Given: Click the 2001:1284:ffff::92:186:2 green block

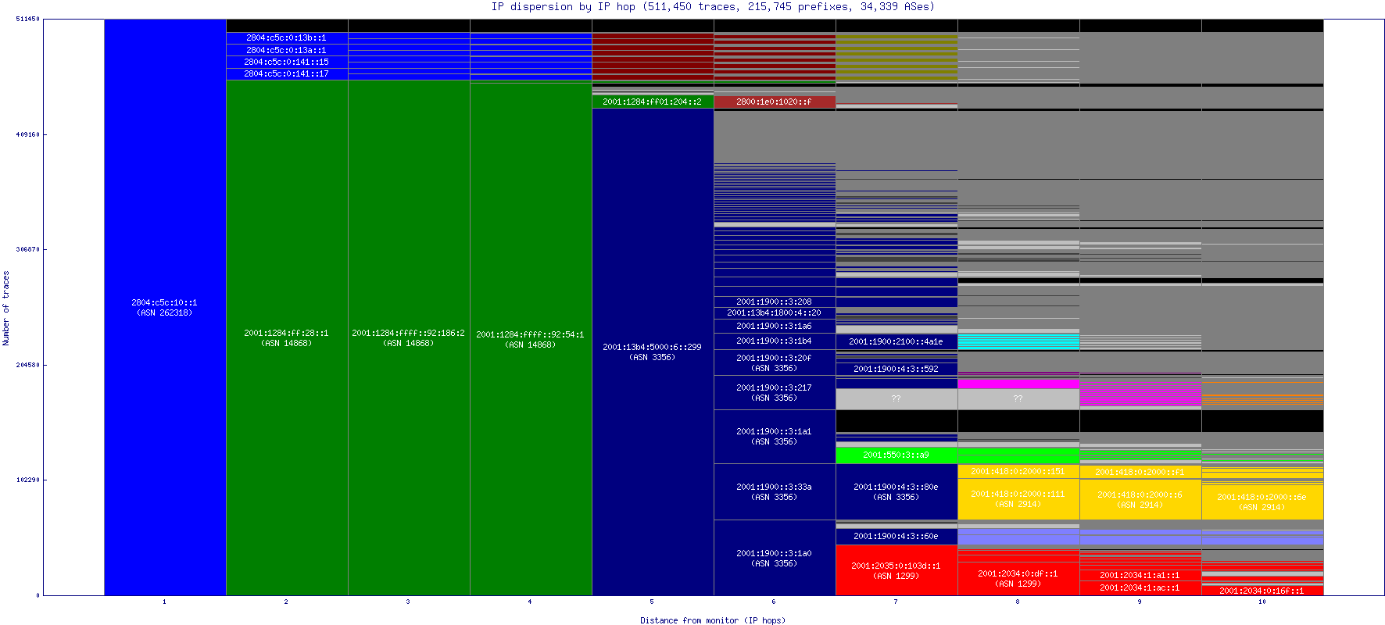Looking at the screenshot, I should pyautogui.click(x=409, y=337).
